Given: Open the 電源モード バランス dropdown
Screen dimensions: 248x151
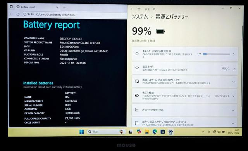Looking at the screenshot, I should click(x=228, y=69).
